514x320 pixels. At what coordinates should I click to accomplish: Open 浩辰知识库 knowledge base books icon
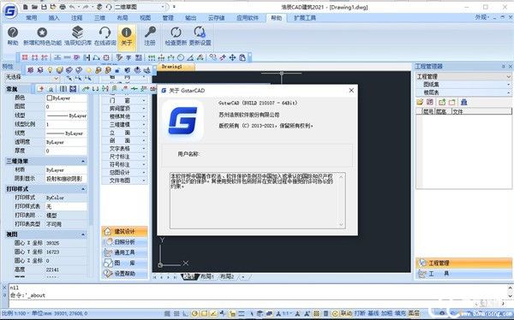pos(78,36)
